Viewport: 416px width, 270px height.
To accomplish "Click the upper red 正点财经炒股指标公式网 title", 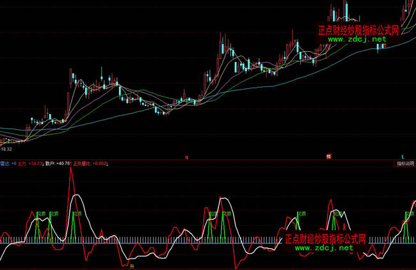I will [359, 29].
